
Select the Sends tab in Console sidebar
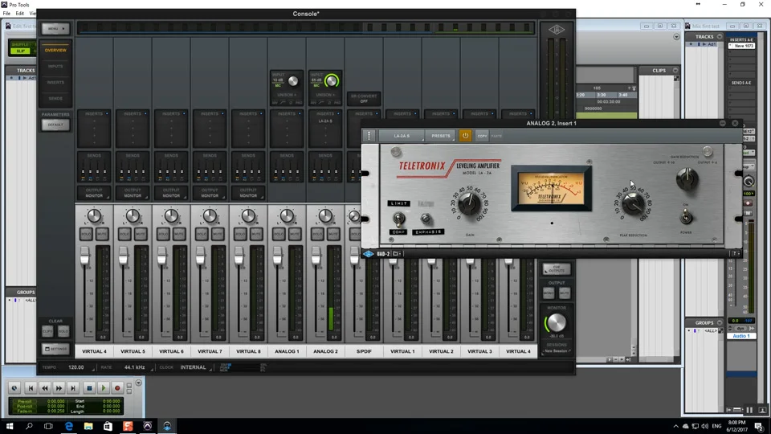(55, 98)
